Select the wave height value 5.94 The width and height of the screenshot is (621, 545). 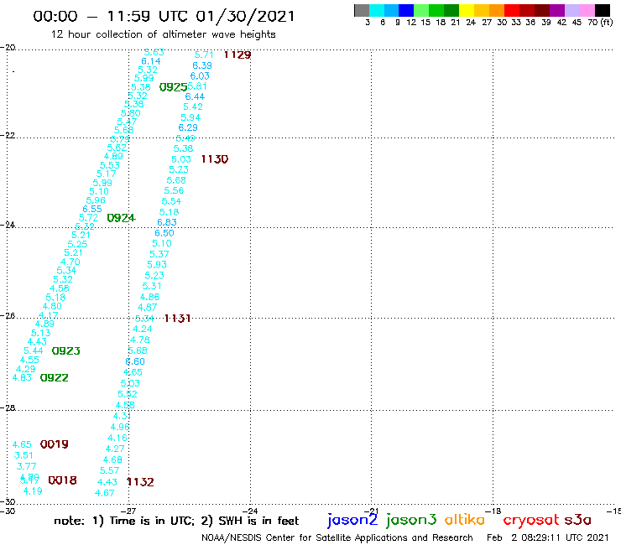click(190, 117)
